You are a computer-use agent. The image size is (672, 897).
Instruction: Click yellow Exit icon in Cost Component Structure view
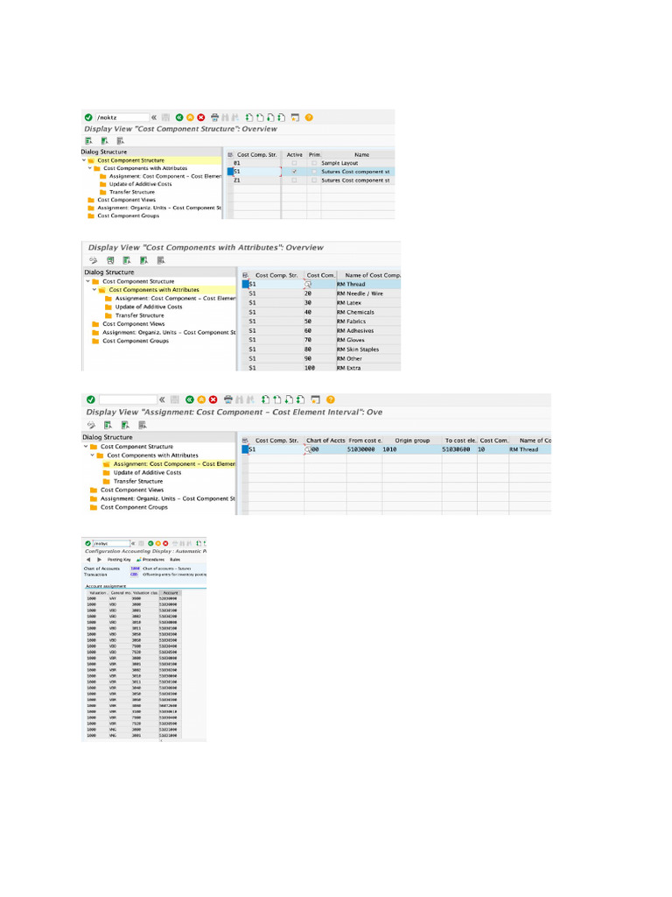[190, 117]
